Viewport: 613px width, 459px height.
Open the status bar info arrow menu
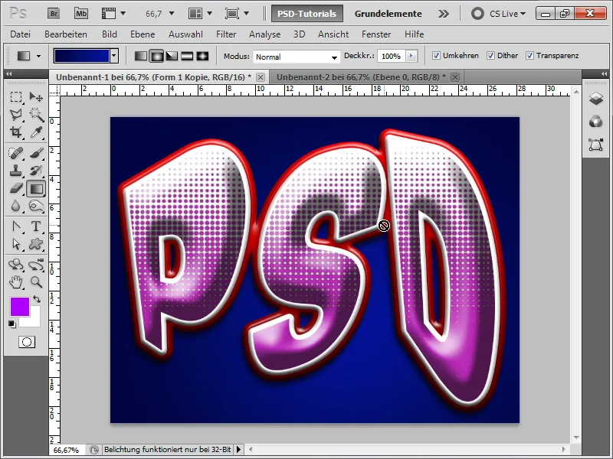tap(239, 450)
